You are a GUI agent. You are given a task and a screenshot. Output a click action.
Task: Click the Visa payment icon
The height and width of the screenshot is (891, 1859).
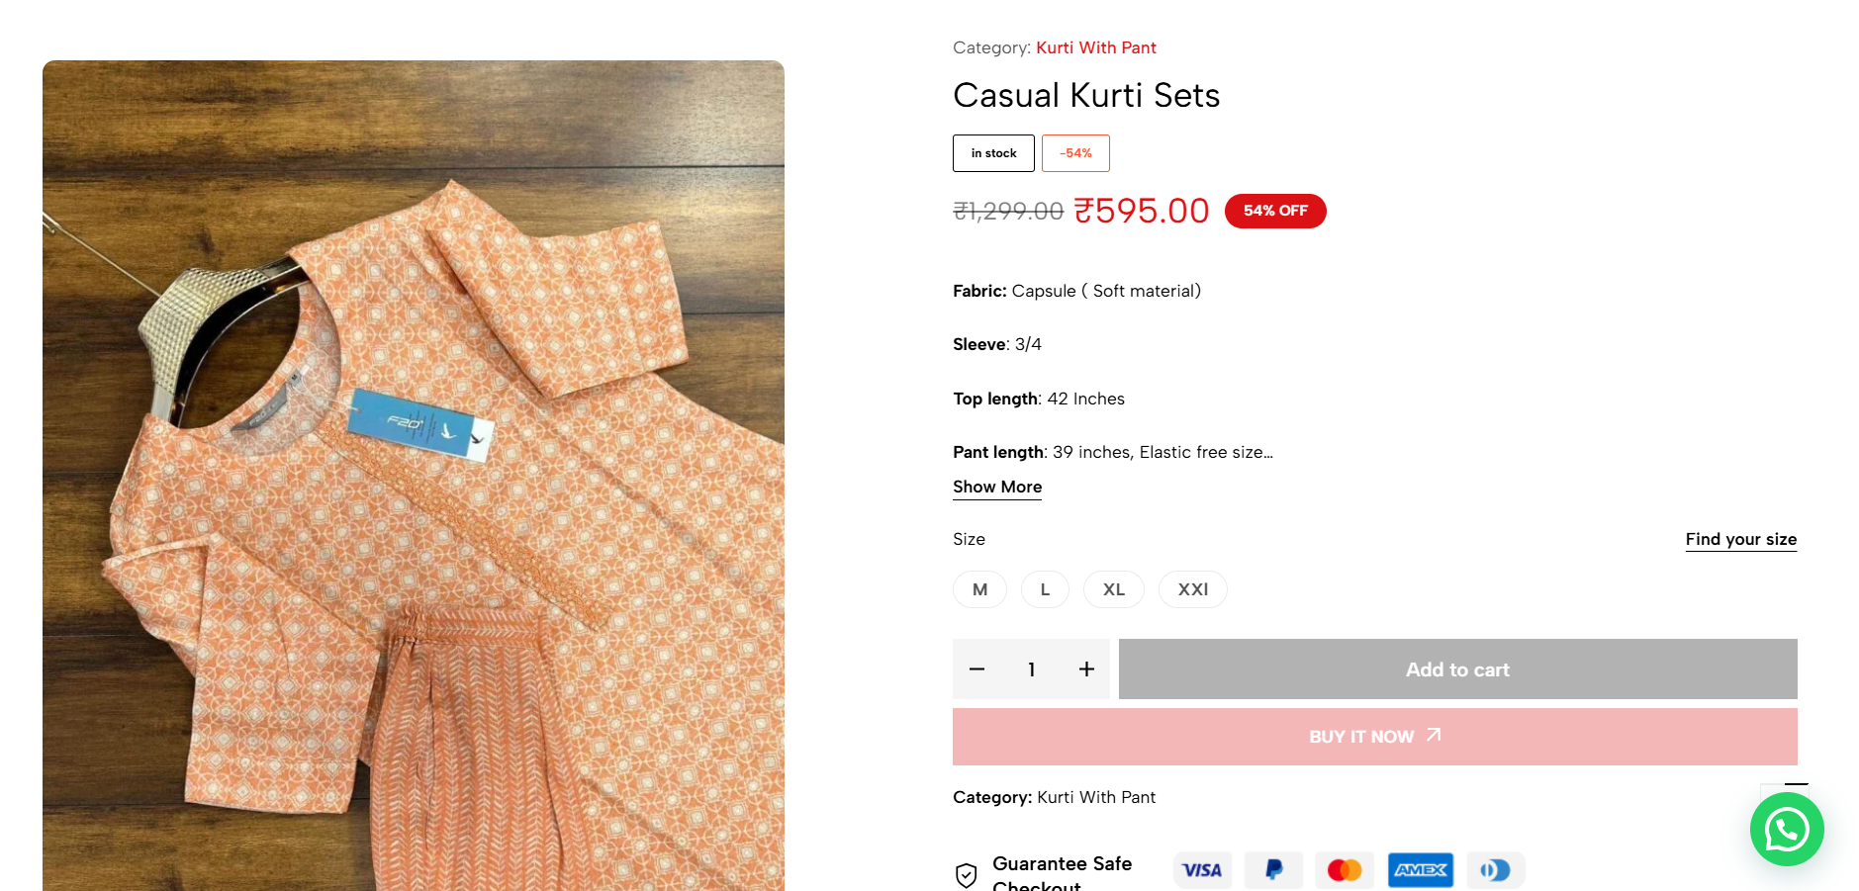point(1202,870)
